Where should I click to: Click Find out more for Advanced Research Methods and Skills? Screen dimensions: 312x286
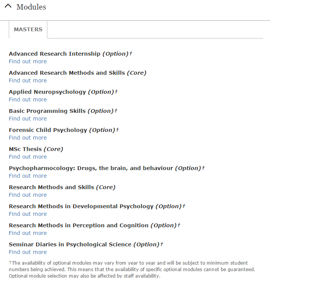coord(28,80)
